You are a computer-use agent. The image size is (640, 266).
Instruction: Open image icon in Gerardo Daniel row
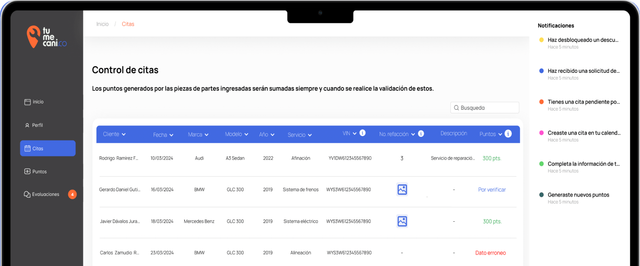click(x=402, y=189)
